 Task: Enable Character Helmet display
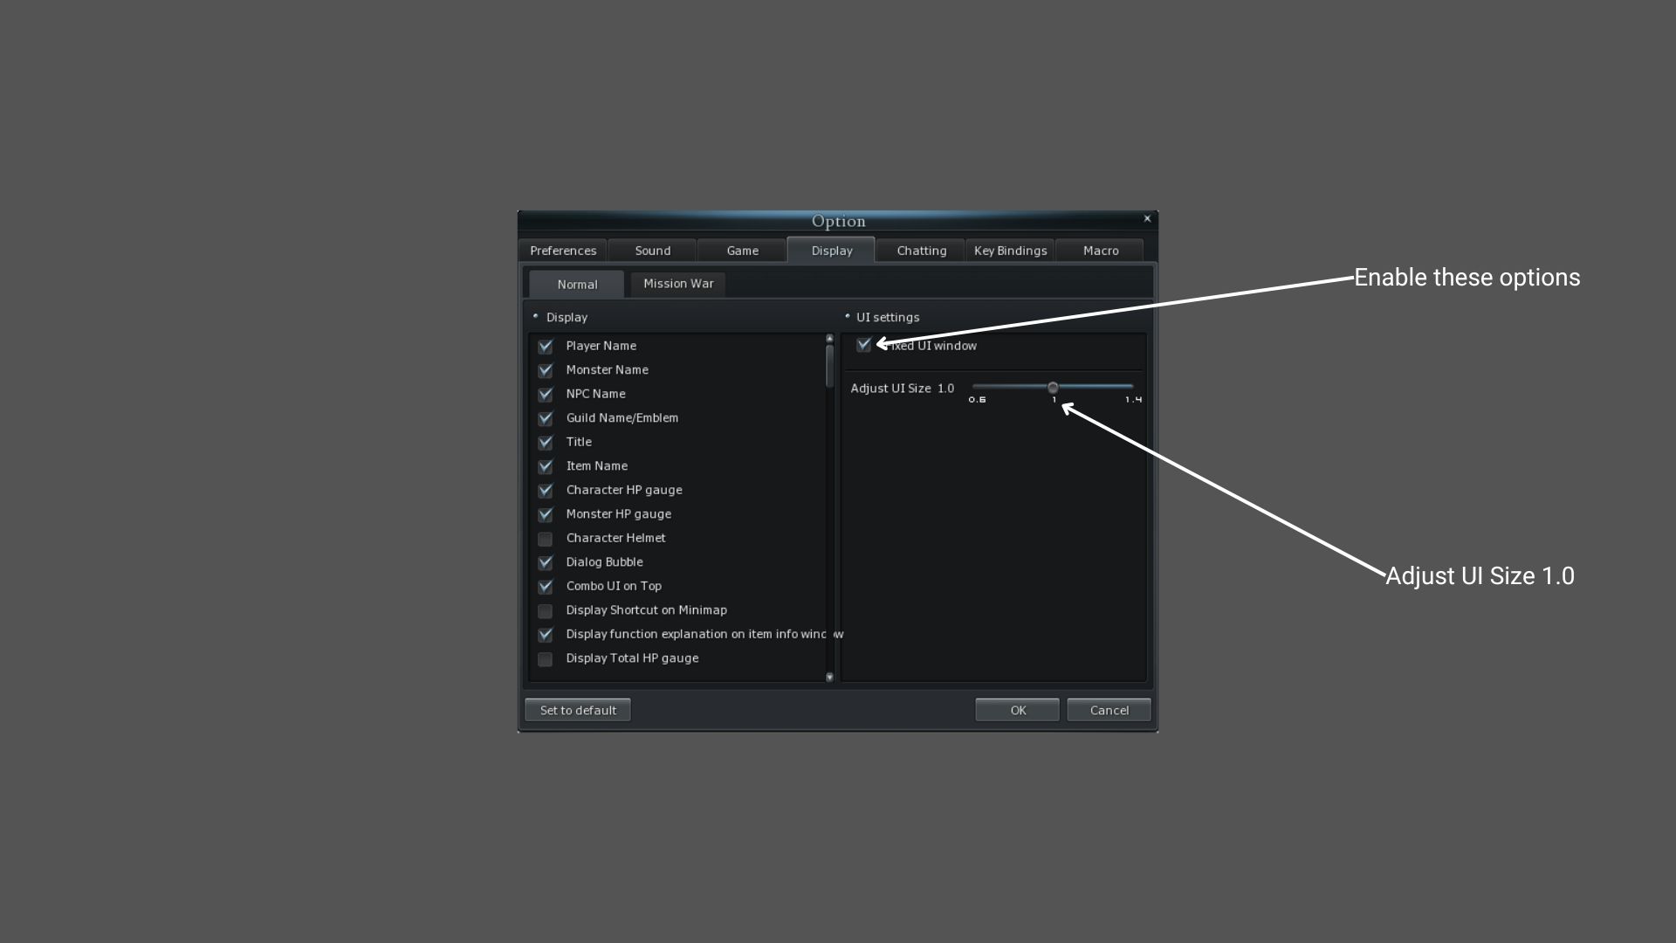[x=546, y=539]
